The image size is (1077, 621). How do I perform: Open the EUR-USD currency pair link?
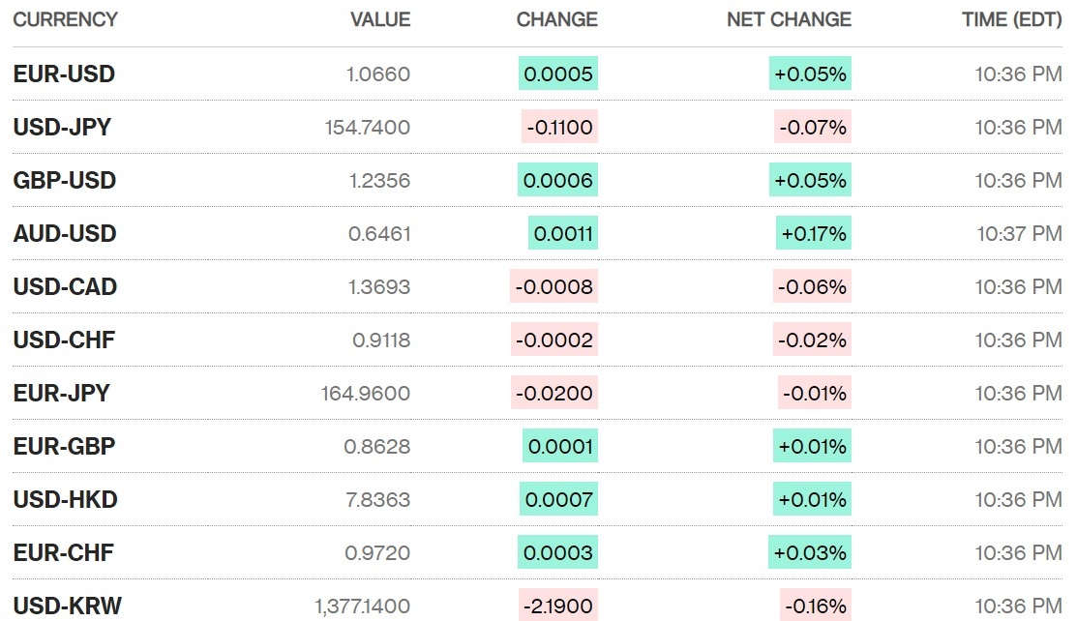[64, 74]
